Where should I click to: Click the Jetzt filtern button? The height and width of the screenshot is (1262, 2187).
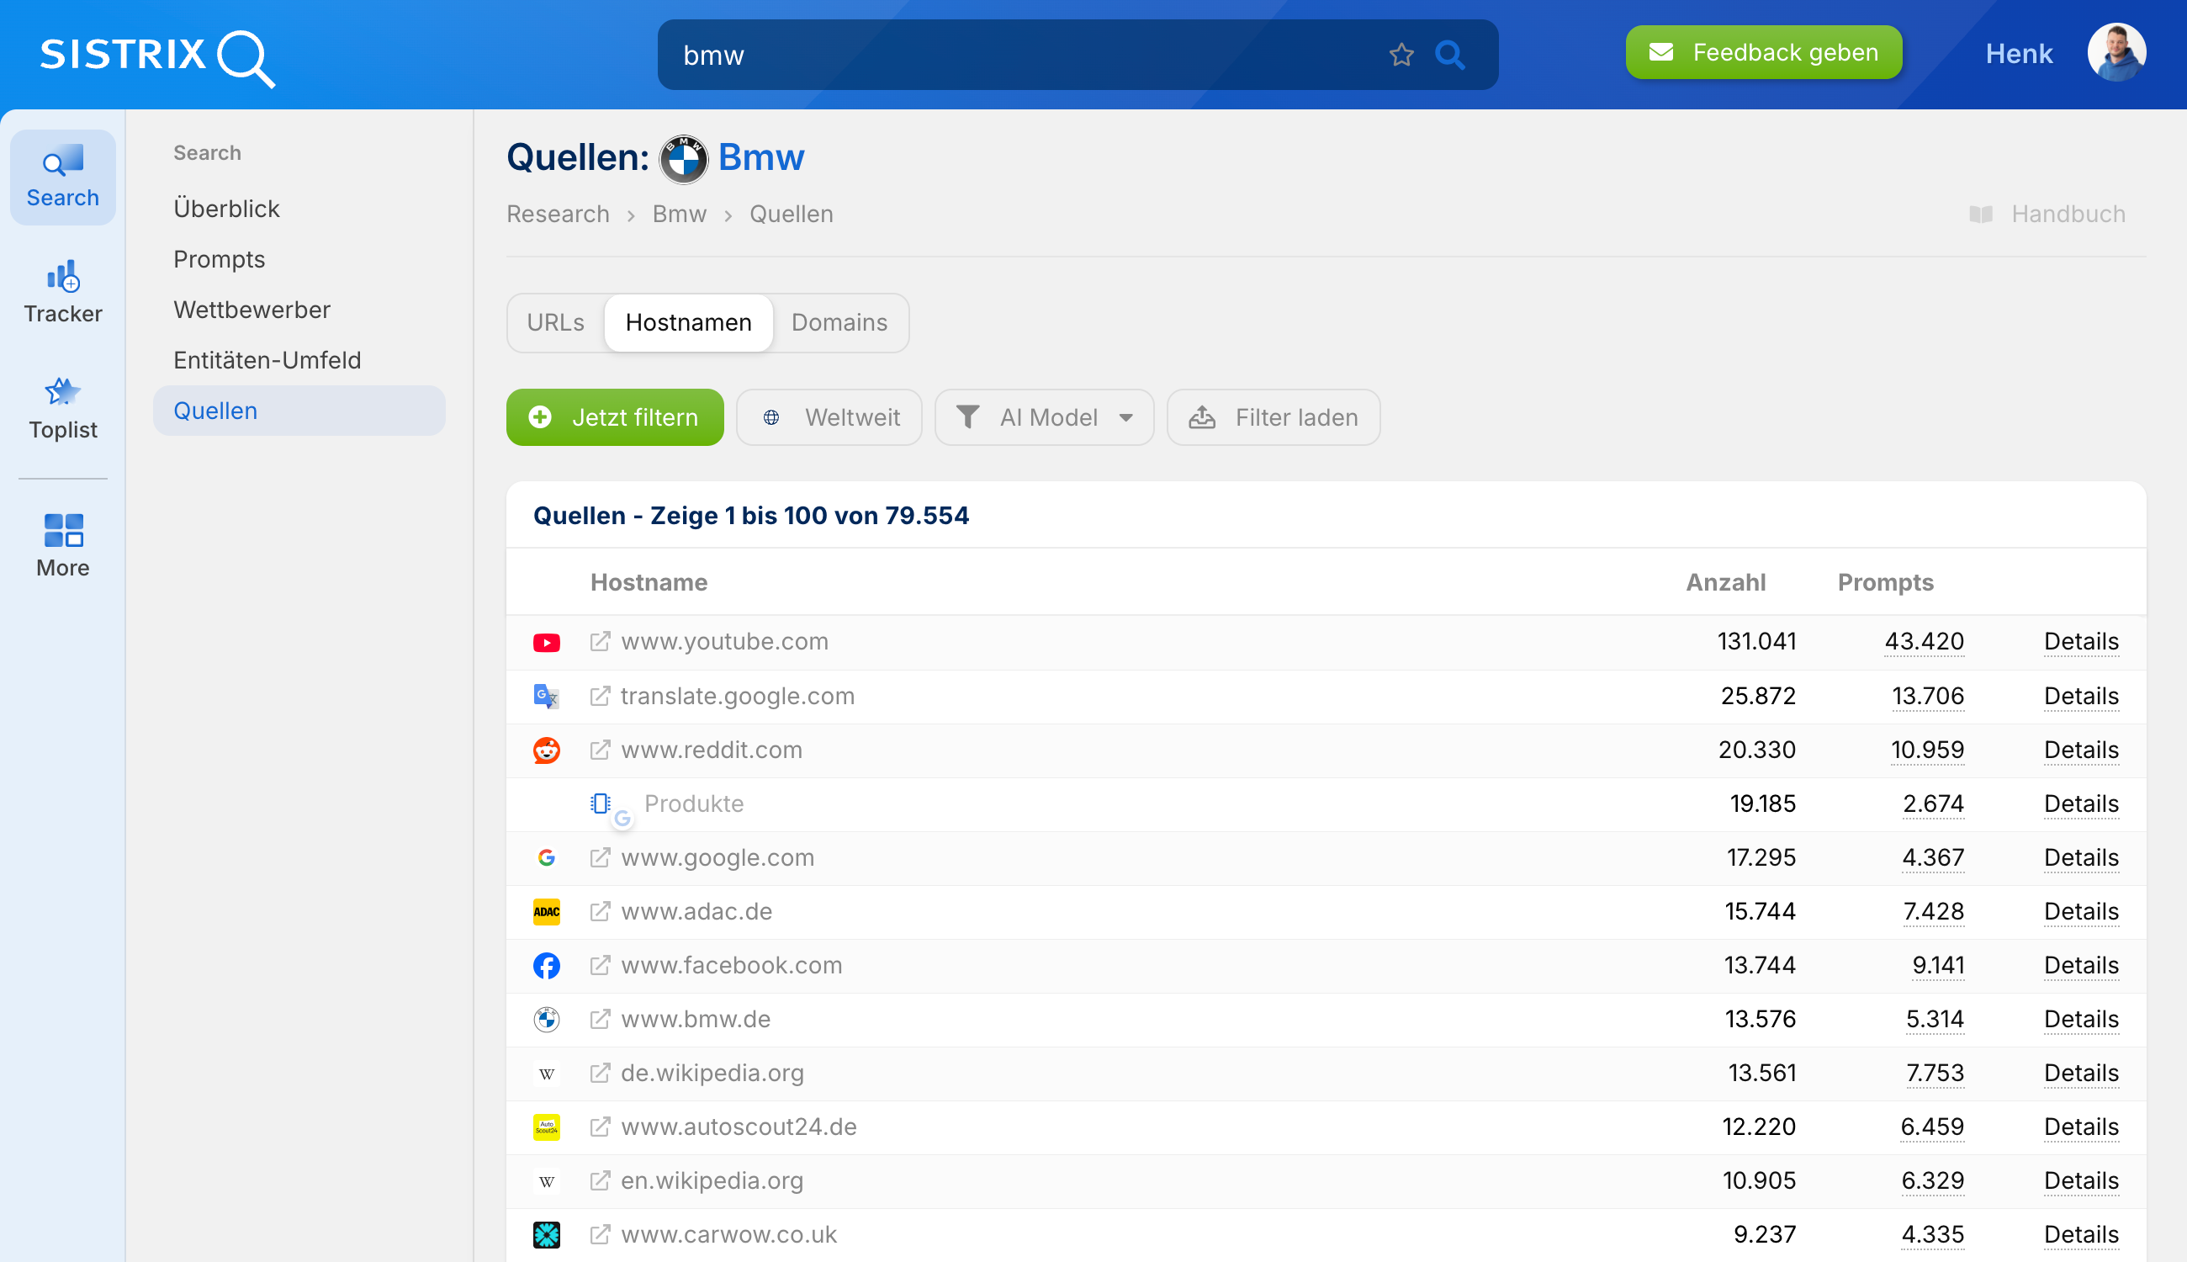614,417
